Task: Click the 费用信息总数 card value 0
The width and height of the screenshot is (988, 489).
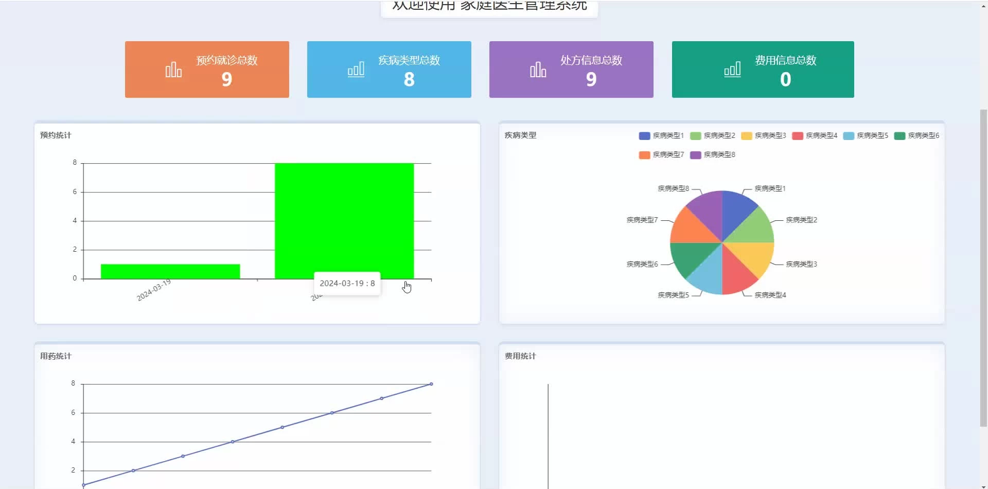Action: click(786, 80)
